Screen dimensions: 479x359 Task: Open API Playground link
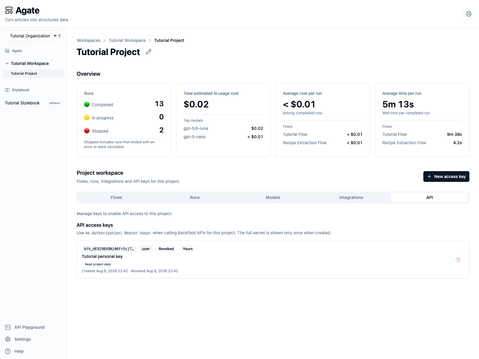tap(29, 327)
